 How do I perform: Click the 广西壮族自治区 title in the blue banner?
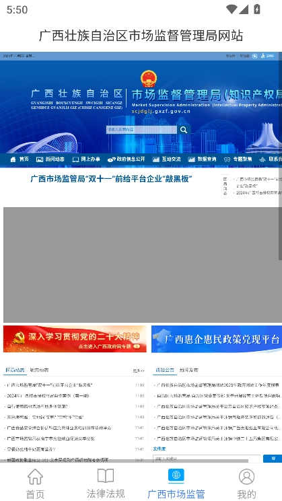[x=77, y=93]
